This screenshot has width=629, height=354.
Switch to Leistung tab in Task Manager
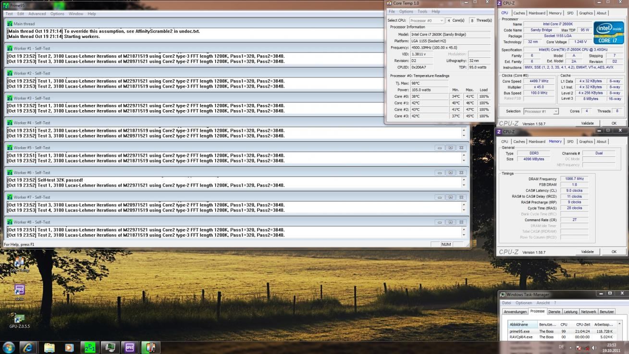[x=570, y=312]
